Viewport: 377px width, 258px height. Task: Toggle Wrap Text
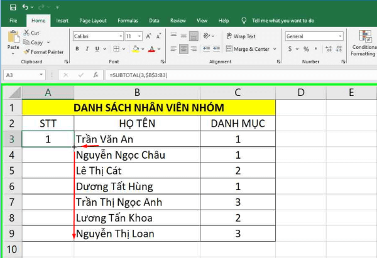point(241,36)
